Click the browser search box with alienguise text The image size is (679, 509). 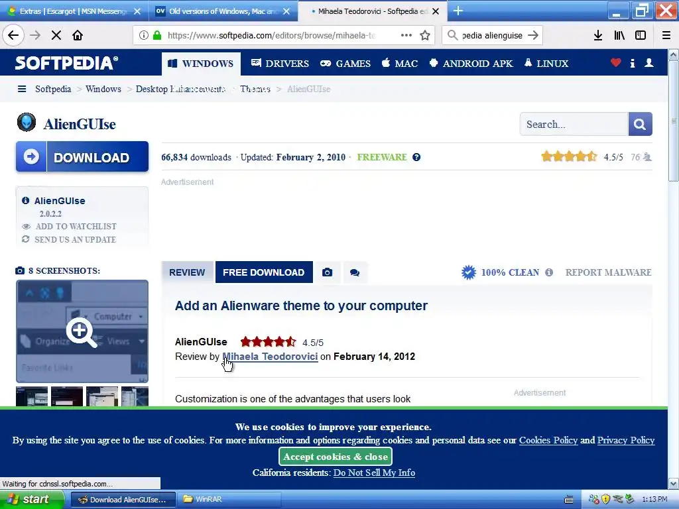(x=492, y=36)
